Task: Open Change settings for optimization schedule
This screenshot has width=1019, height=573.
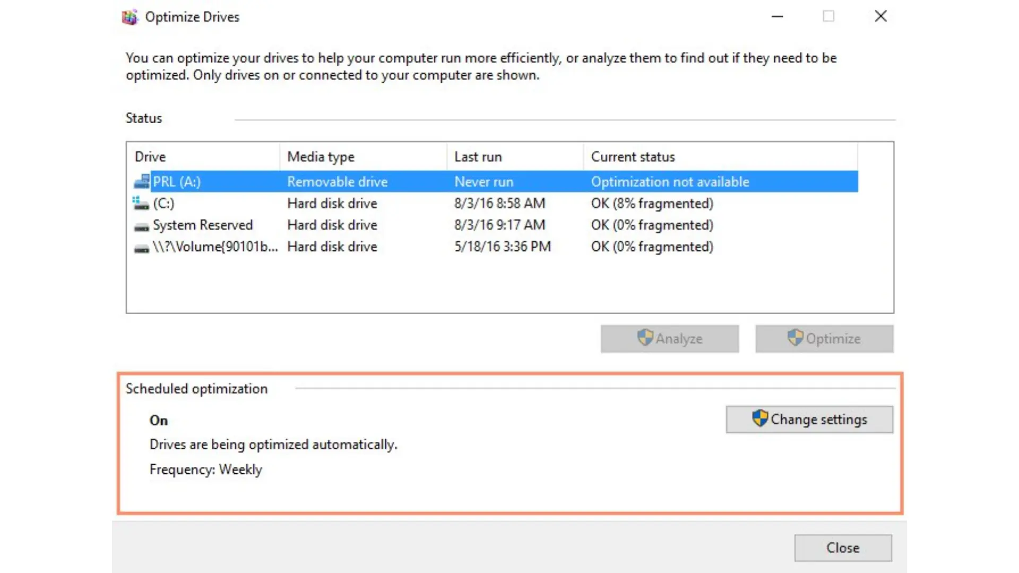Action: click(x=809, y=419)
